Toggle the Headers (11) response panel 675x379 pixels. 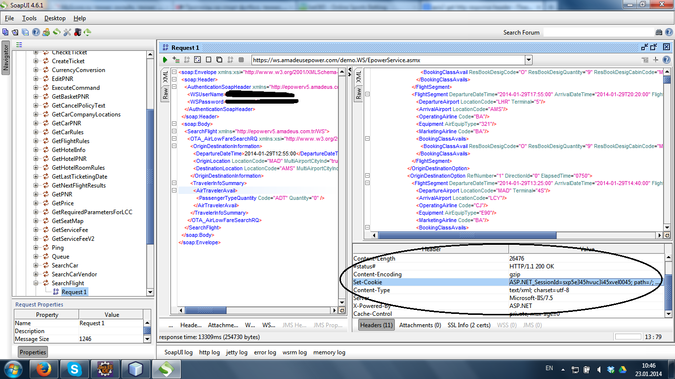tap(376, 325)
